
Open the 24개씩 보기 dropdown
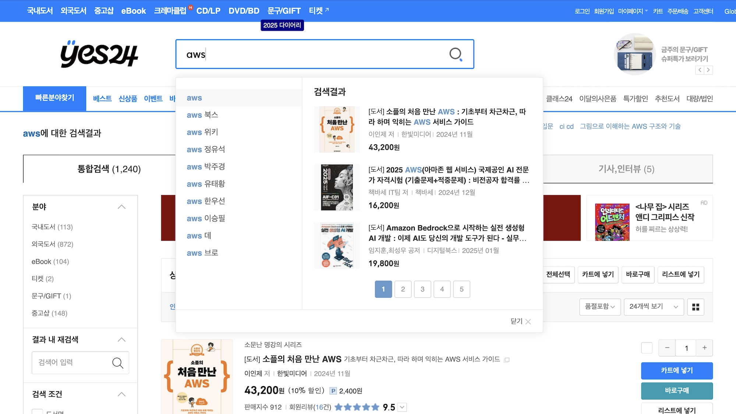tap(654, 307)
